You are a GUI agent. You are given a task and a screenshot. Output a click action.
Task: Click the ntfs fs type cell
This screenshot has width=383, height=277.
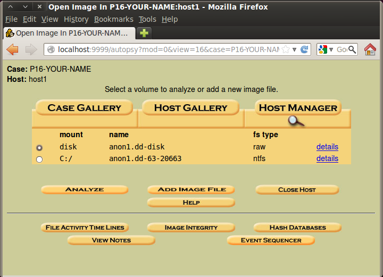259,158
